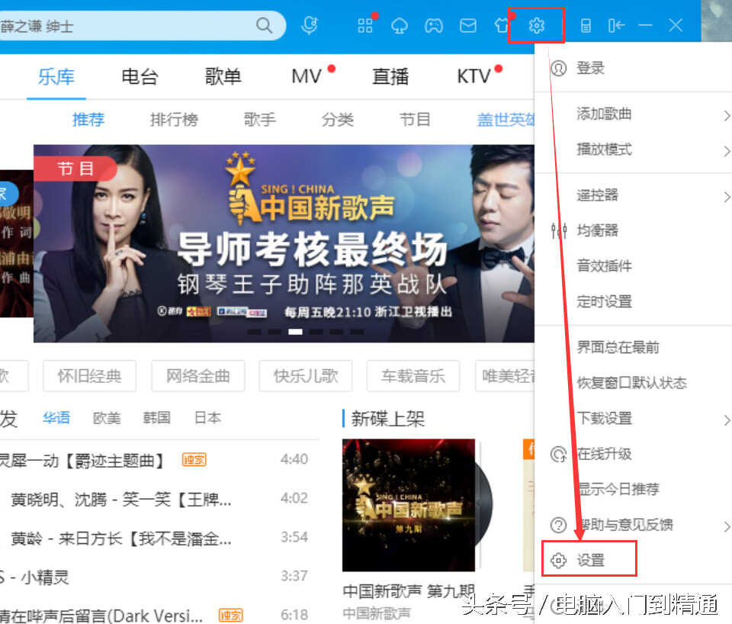Click the user icon beside 登录
Image resolution: width=732 pixels, height=624 pixels.
[x=558, y=68]
